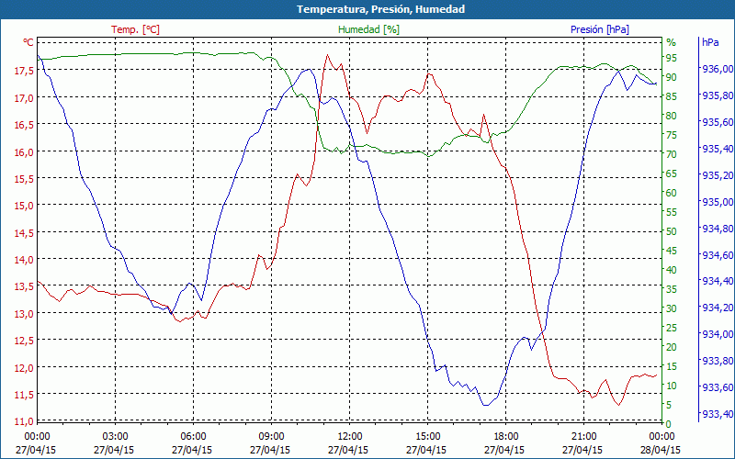Click 20 on the humidity axis
Viewport: 735px width, 459px height.
[672, 347]
